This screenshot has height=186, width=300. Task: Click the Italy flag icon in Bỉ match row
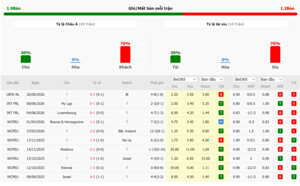pyautogui.click(x=66, y=94)
